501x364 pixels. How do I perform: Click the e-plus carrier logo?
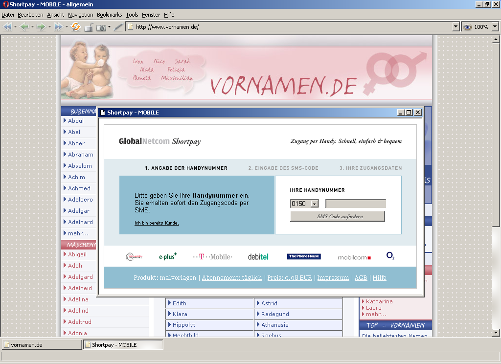coord(168,256)
